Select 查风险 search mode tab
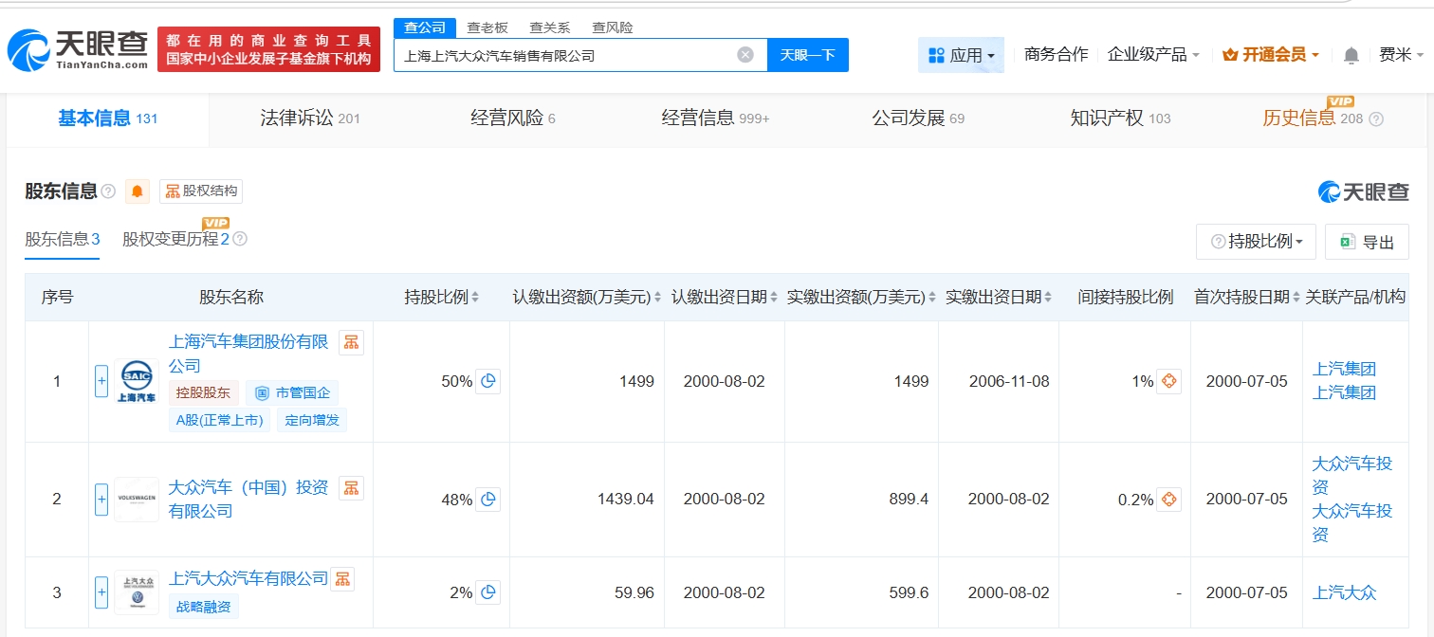Viewport: 1434px width, 637px height. click(x=613, y=27)
